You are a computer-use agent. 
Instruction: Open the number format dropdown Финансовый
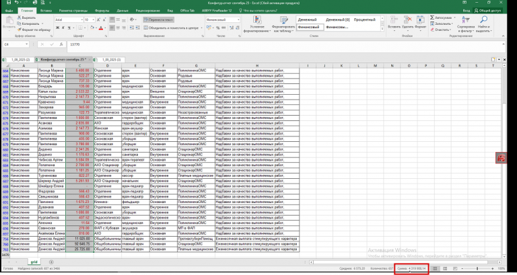tap(238, 19)
